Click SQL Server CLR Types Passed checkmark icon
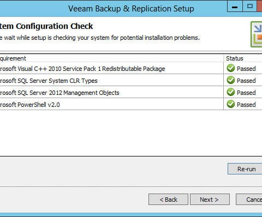262x217 pixels. click(x=231, y=80)
